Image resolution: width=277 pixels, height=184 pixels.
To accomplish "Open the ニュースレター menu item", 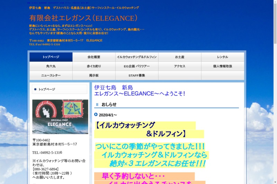I will pyautogui.click(x=51, y=76).
